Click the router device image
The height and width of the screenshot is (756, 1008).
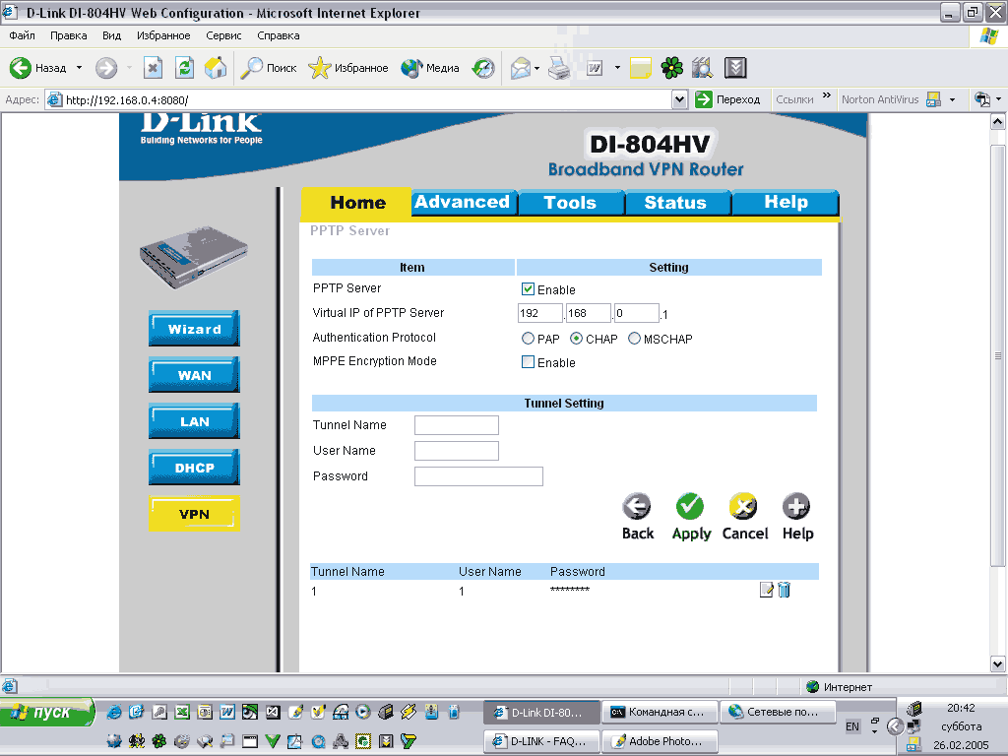(194, 257)
